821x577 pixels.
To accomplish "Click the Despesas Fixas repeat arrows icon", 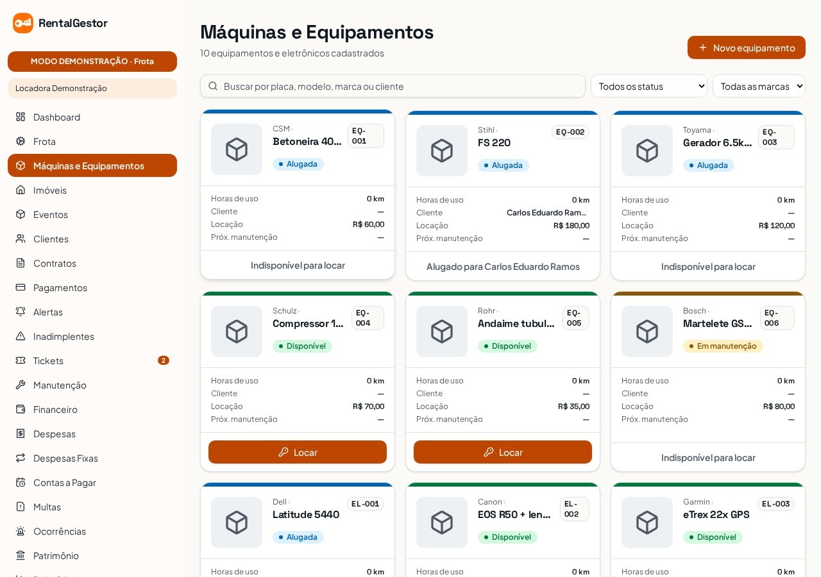I will [21, 458].
